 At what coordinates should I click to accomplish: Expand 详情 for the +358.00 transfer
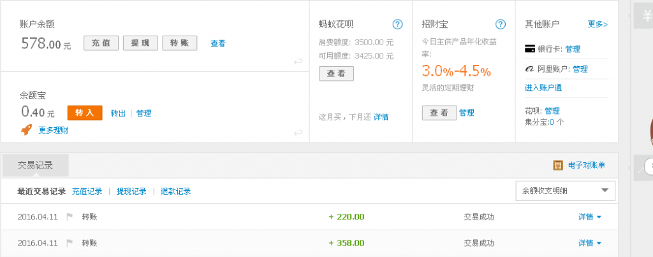click(590, 243)
